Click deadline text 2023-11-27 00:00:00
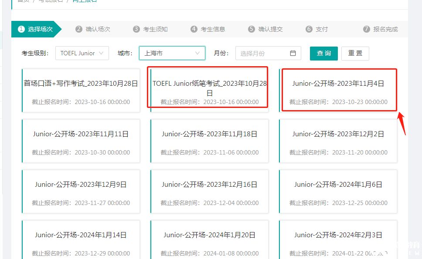Screen dimensions: 422x259 coord(102,203)
